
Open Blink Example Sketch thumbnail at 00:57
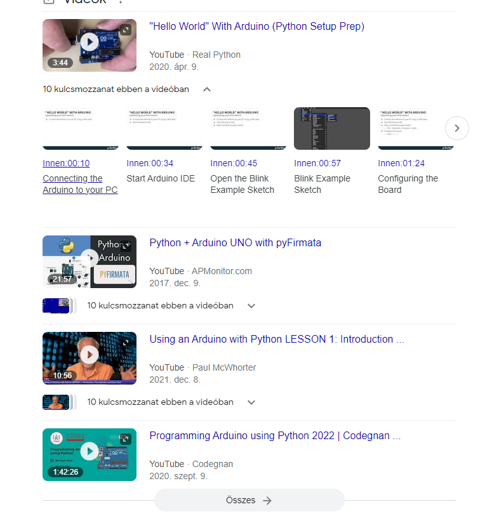(332, 128)
